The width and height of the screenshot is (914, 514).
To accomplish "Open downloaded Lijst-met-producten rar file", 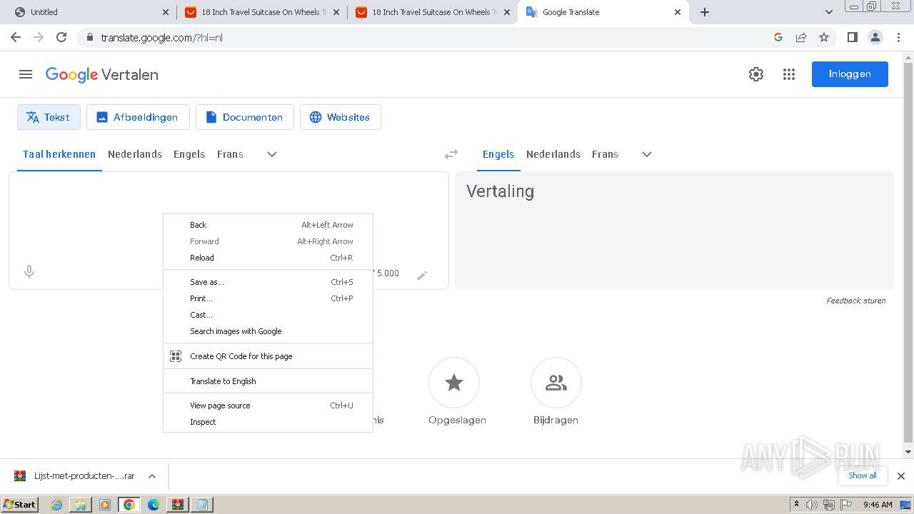I will pyautogui.click(x=75, y=476).
